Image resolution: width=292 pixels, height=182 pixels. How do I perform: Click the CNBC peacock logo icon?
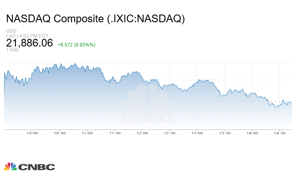(11, 167)
